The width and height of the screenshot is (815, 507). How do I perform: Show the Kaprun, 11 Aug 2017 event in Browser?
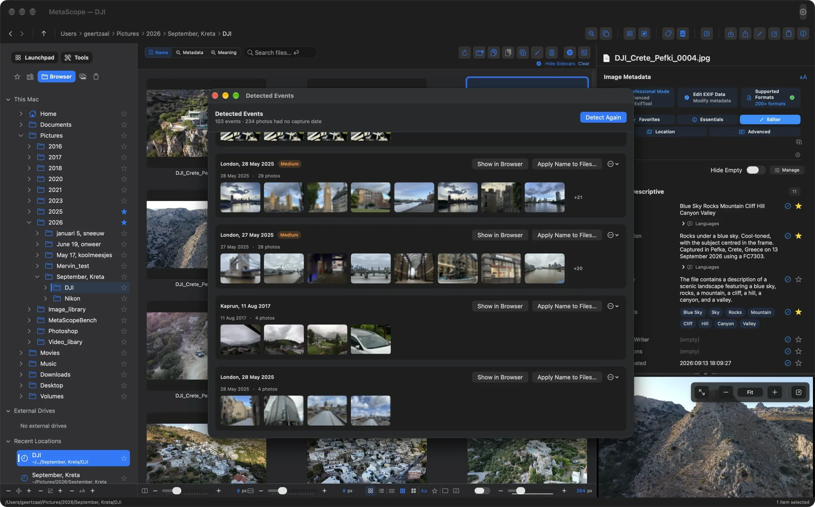500,306
